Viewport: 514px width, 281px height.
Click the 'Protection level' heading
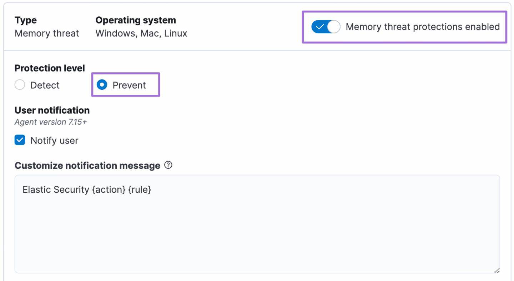(50, 68)
